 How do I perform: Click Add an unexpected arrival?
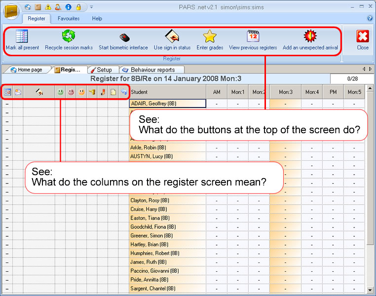tap(310, 40)
